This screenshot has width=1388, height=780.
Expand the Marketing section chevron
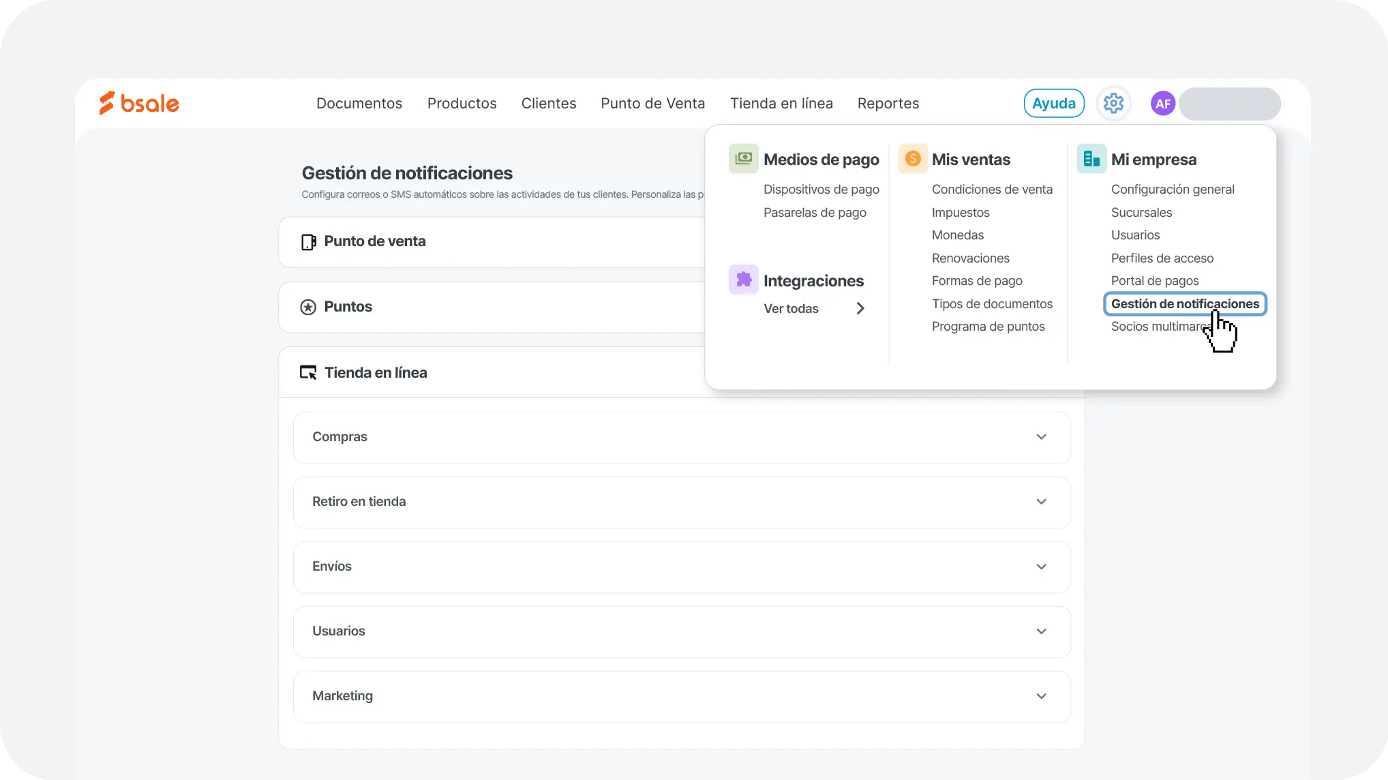click(1041, 696)
